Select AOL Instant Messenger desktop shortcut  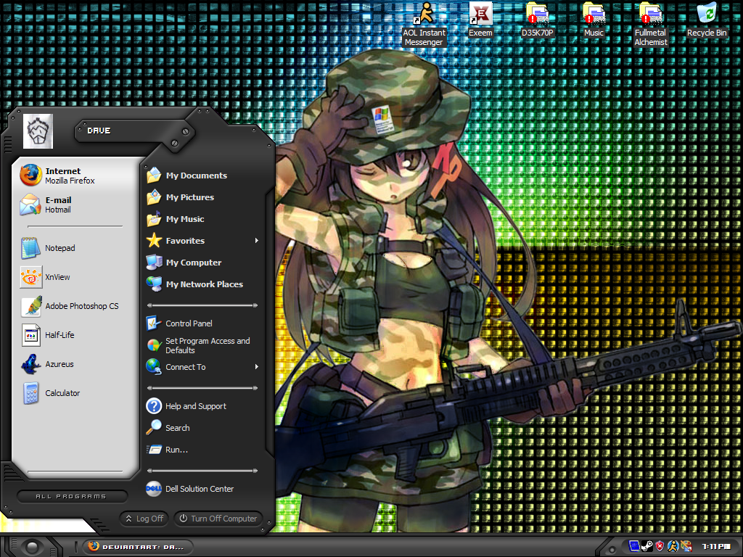pyautogui.click(x=424, y=24)
